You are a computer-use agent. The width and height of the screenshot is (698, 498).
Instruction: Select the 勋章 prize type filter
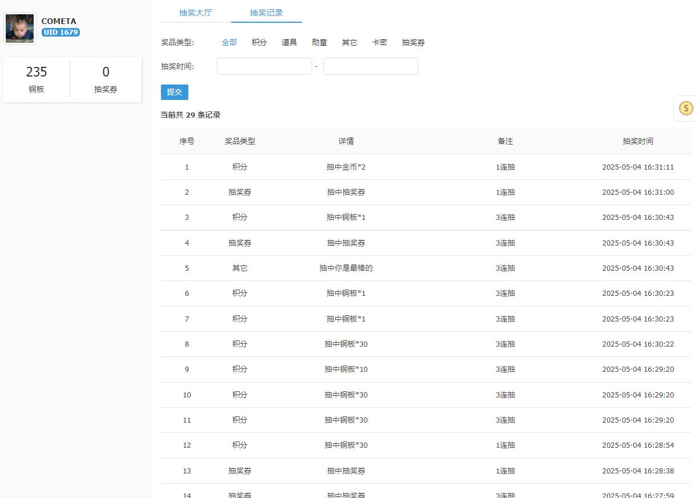click(319, 42)
